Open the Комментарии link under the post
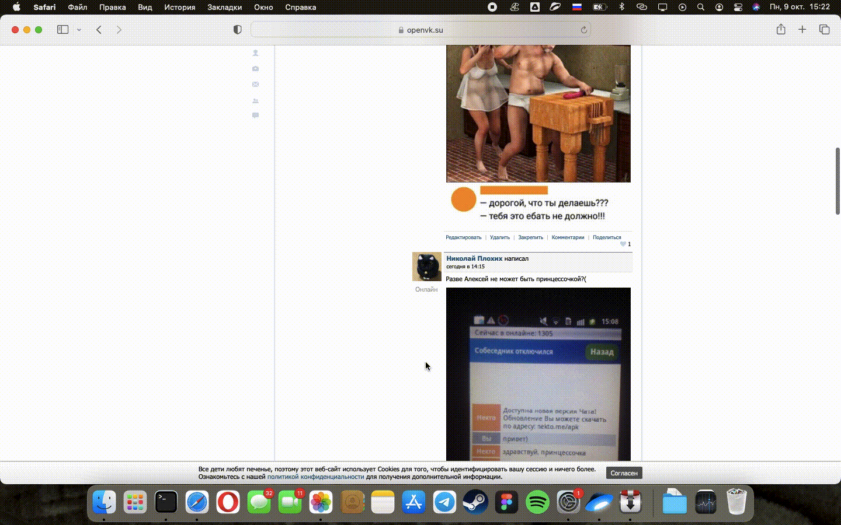 pos(568,237)
